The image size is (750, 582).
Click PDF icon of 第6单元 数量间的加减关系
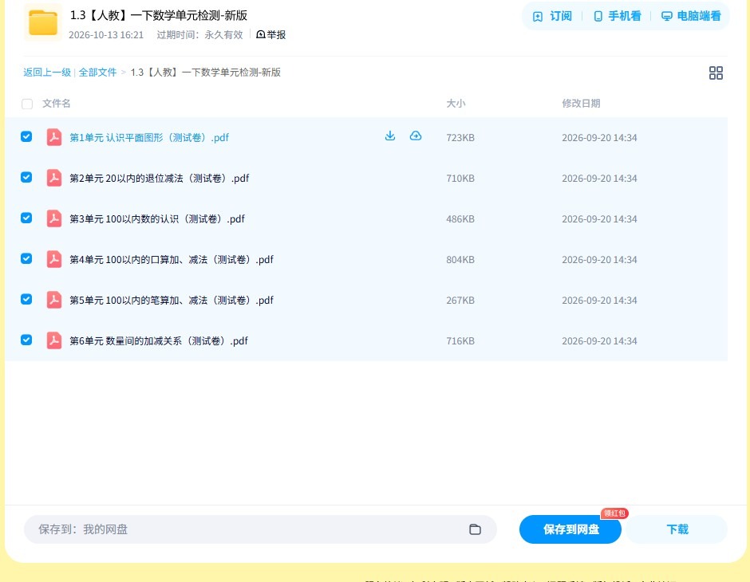pyautogui.click(x=54, y=340)
